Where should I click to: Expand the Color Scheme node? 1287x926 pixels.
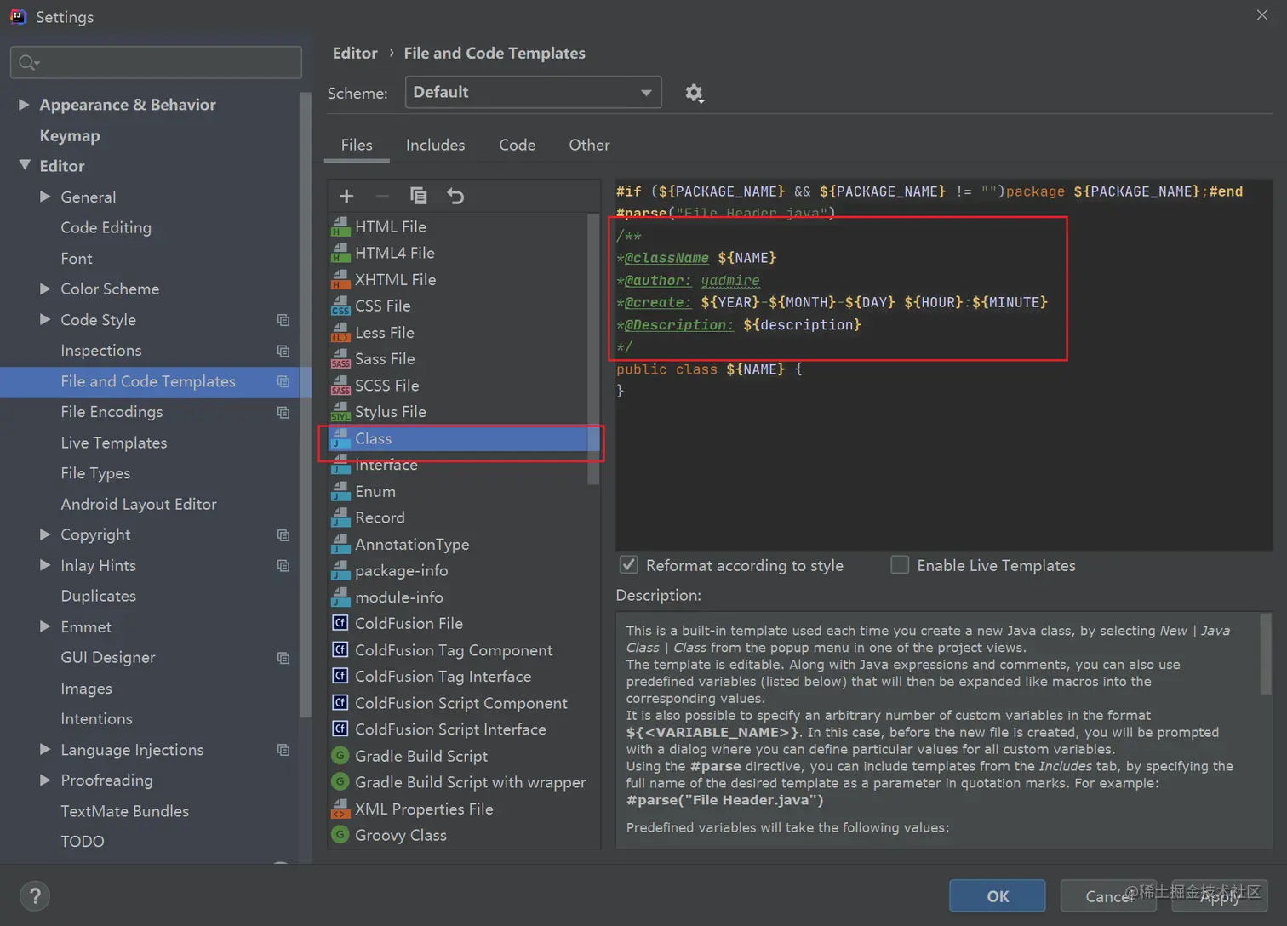pyautogui.click(x=45, y=289)
